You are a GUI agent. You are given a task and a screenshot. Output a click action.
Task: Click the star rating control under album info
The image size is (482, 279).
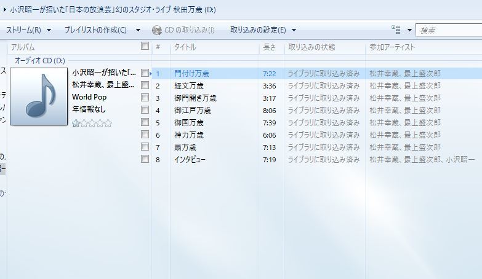92,124
